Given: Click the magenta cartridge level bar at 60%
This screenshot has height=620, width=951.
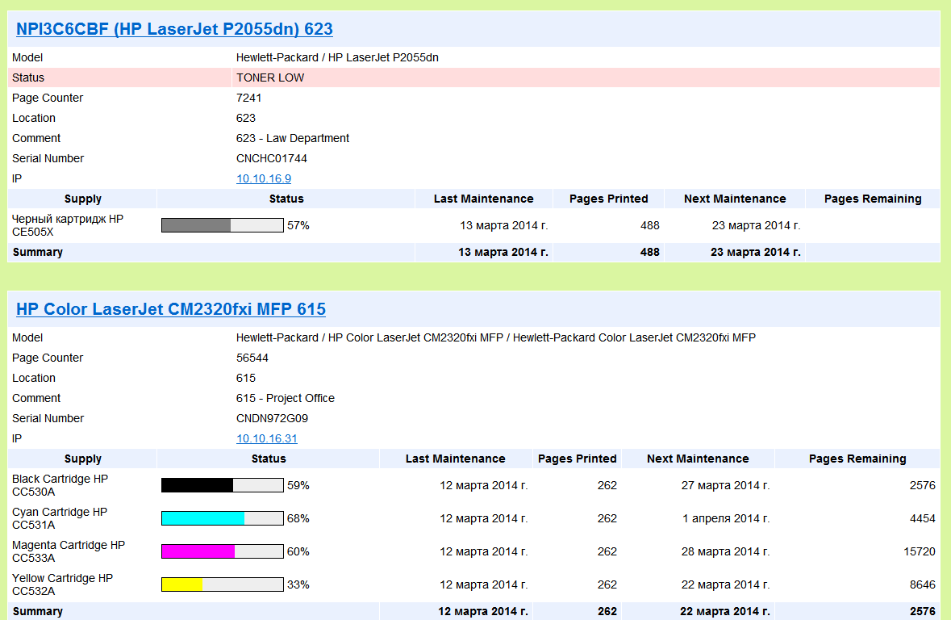Looking at the screenshot, I should 222,551.
